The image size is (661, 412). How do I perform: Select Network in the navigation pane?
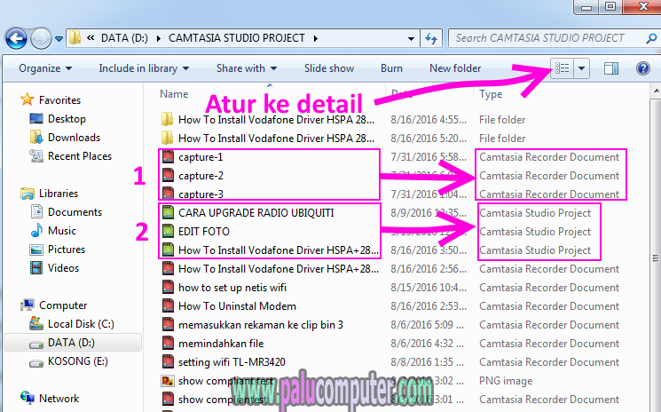[x=59, y=398]
